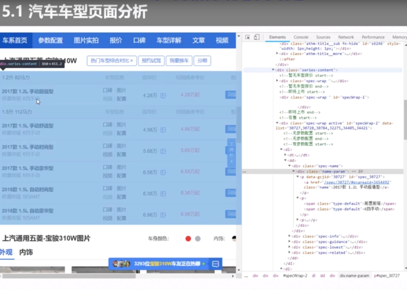Open the 口碑 nav item
This screenshot has height=290, width=407.
coord(139,40)
